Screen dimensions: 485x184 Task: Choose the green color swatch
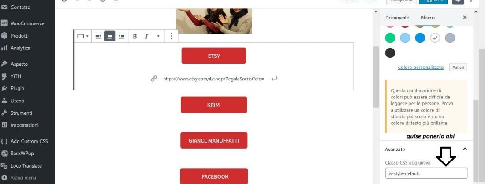coord(390,38)
